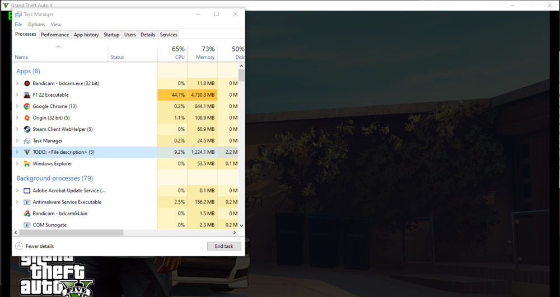560x297 pixels.
Task: Sort processes by CPU column header
Action: (x=172, y=53)
